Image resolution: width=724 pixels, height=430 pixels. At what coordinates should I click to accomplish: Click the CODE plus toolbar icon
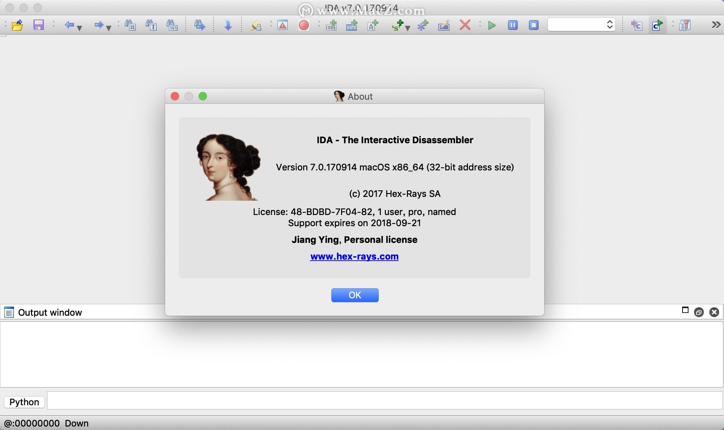click(331, 25)
